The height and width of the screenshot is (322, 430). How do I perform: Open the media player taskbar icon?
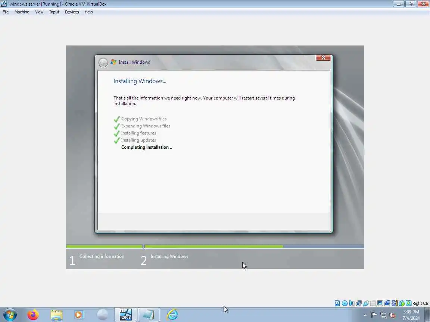coord(79,315)
